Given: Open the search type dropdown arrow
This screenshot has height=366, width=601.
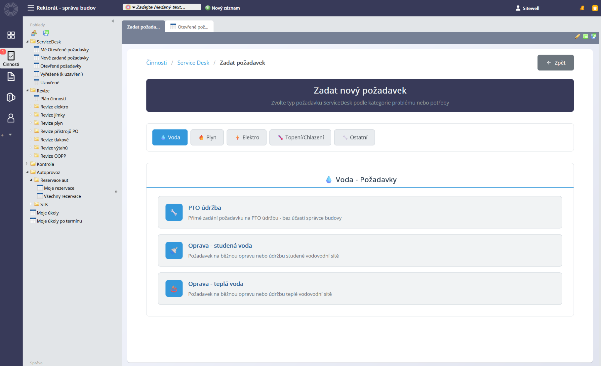Looking at the screenshot, I should click(134, 7).
